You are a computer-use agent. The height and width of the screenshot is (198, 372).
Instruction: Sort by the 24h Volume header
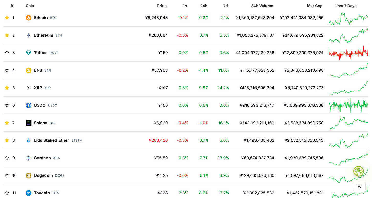click(x=262, y=6)
